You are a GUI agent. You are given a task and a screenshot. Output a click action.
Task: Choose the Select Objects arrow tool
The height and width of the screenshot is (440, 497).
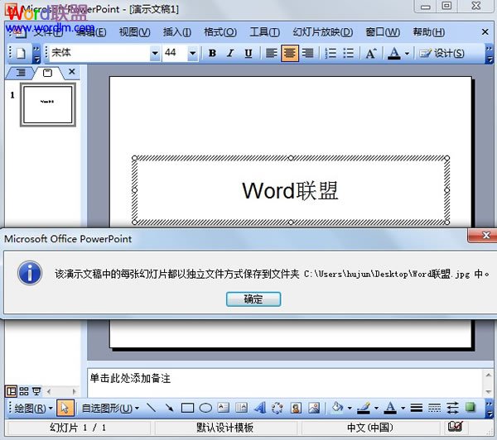(x=65, y=408)
